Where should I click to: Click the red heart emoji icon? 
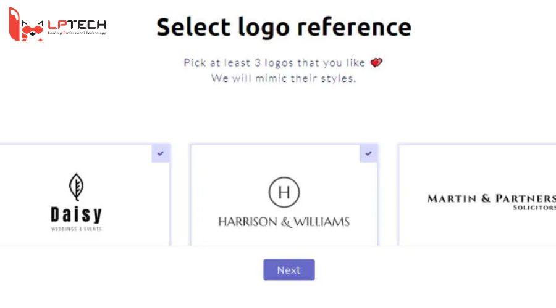[376, 62]
